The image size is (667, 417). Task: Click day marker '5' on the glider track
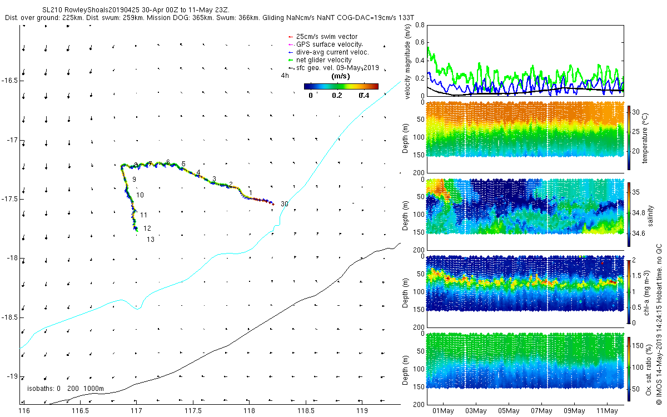point(183,164)
